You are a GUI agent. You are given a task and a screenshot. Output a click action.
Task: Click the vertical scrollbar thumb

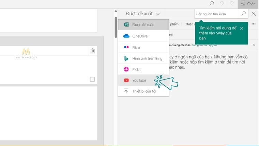coord(116,27)
